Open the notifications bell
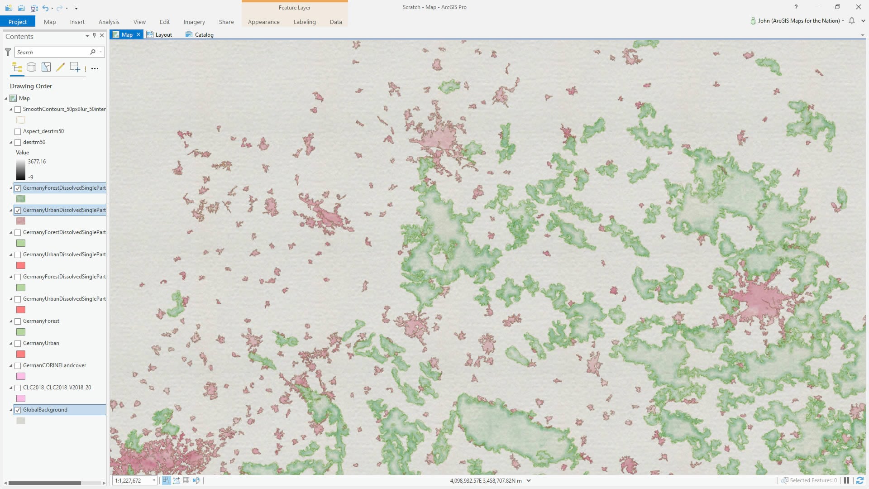The height and width of the screenshot is (489, 869). (852, 21)
